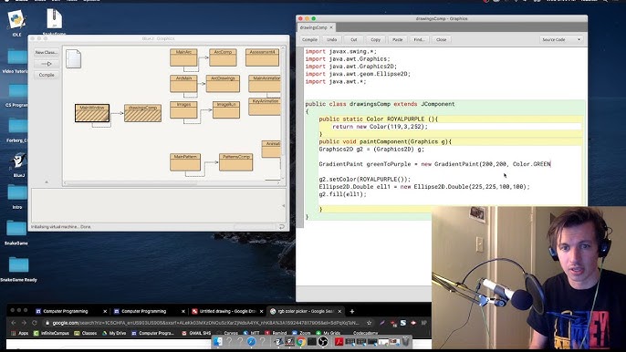Select the MainWindow class box
Screen dimensions: 626x352
(92, 113)
